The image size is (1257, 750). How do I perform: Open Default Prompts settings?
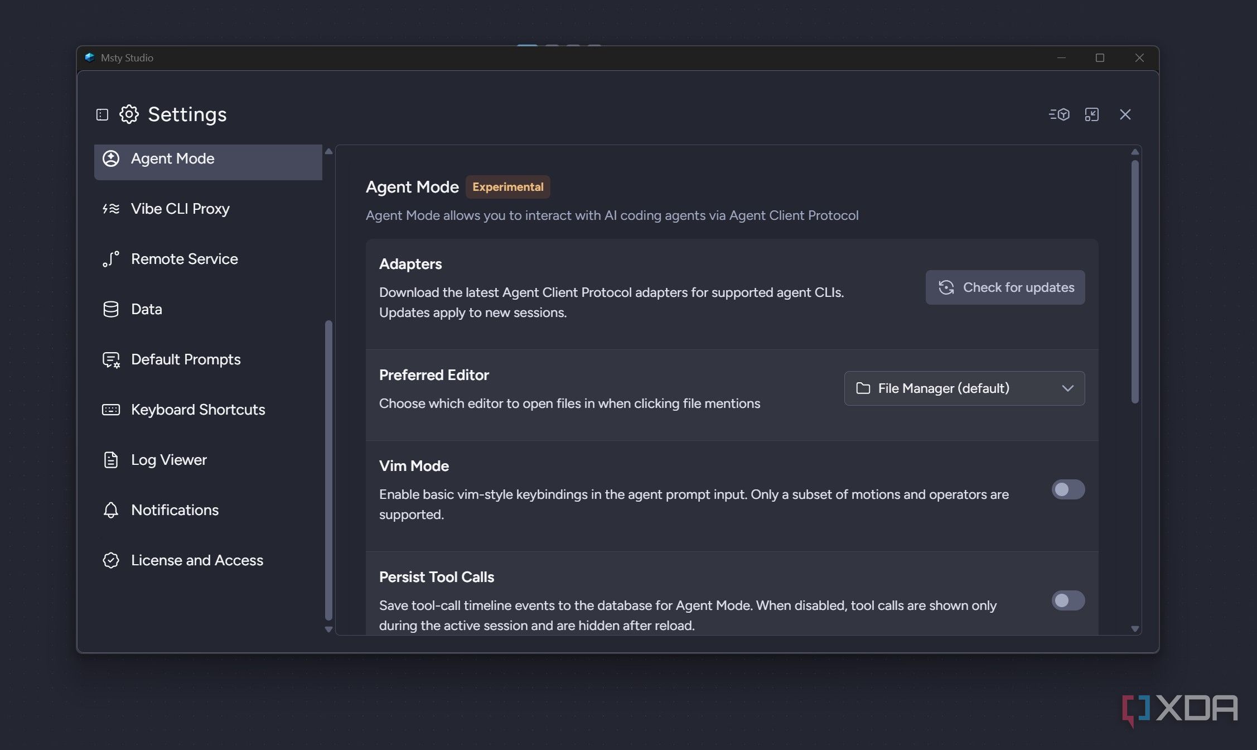[208, 359]
